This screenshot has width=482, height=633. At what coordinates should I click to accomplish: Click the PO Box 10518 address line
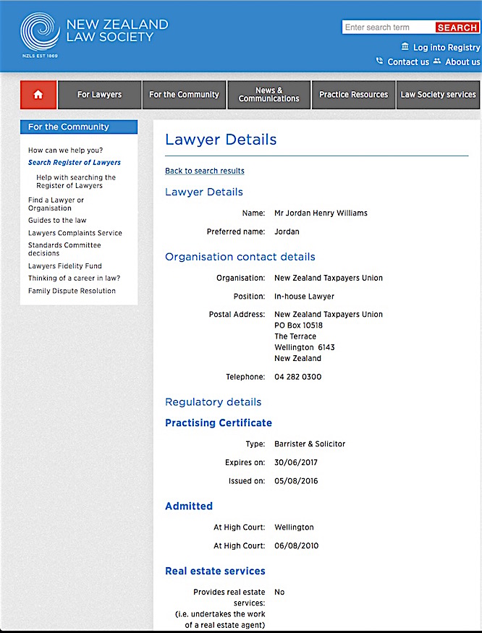(x=298, y=326)
